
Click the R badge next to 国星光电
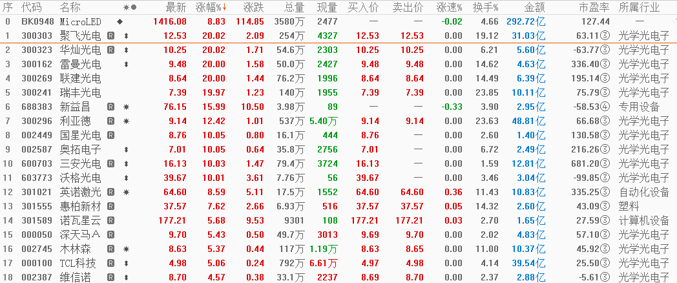(x=111, y=135)
